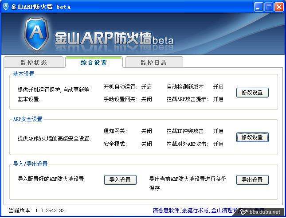Viewport: 286px width, 218px height.
Task: Click the 导出设置 button
Action: point(252,180)
